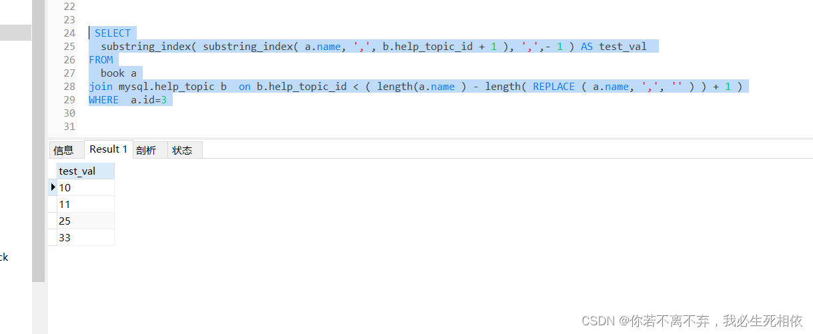Click the SELECT keyword on line 24

(113, 33)
